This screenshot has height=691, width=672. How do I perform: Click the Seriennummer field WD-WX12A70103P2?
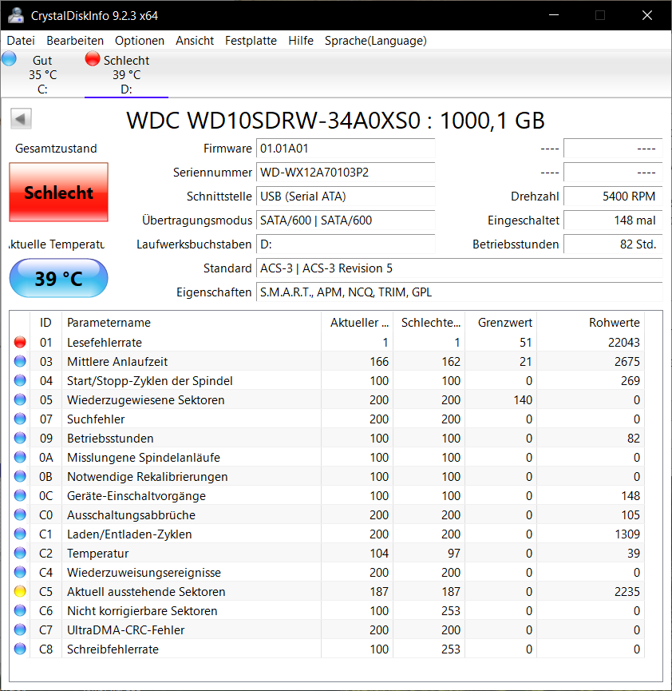coord(346,173)
